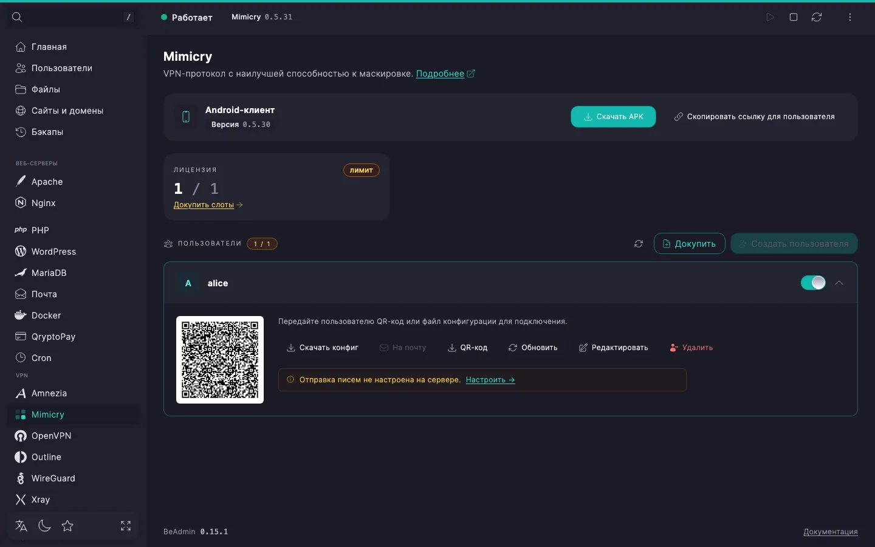Click the slash shortcut search field
Image resolution: width=875 pixels, height=547 pixels.
[73, 17]
